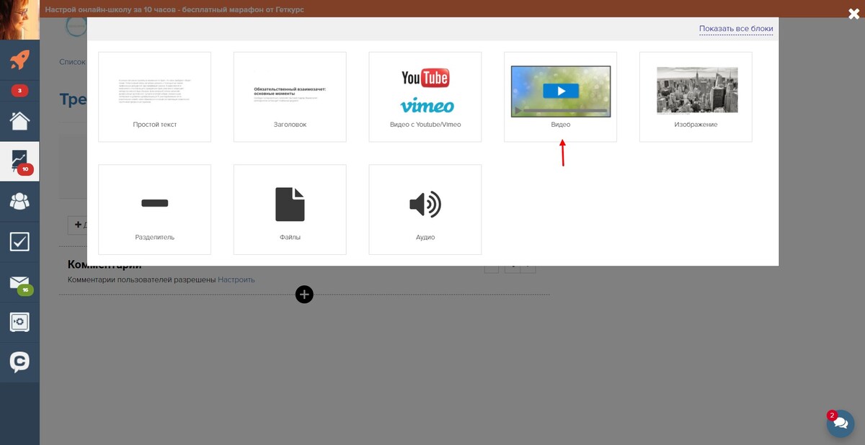Click the Показать все блоки link
This screenshot has width=865, height=445.
click(x=735, y=29)
